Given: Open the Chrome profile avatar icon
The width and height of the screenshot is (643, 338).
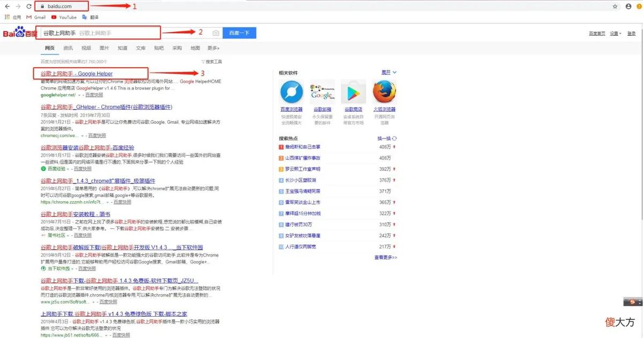Looking at the screenshot, I should [629, 6].
